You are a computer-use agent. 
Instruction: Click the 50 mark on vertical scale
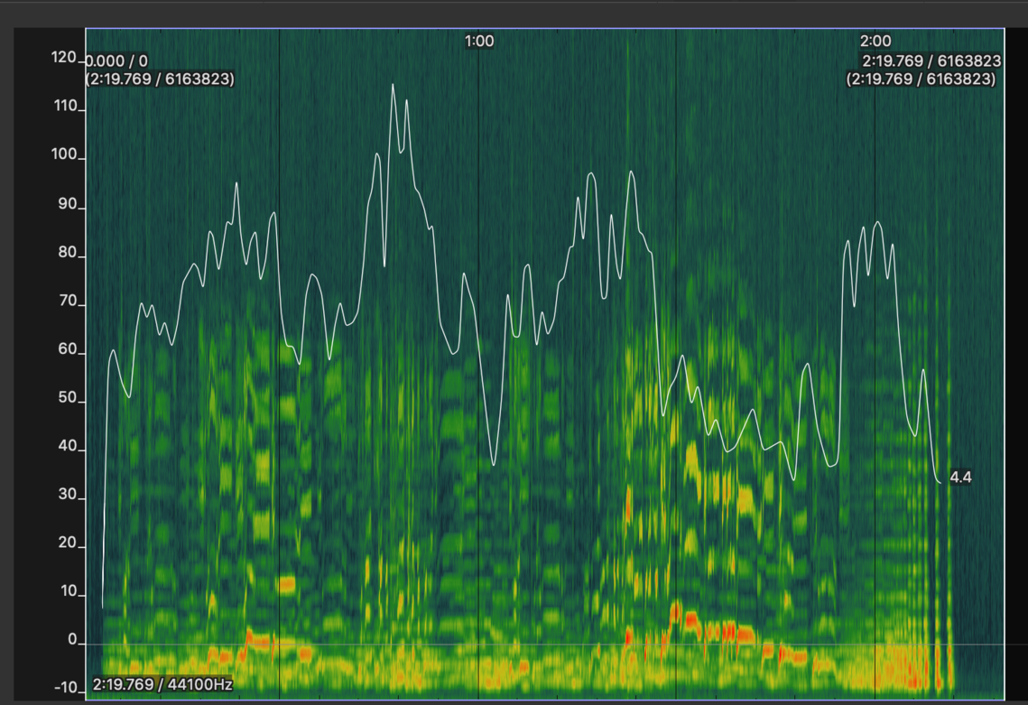point(68,400)
